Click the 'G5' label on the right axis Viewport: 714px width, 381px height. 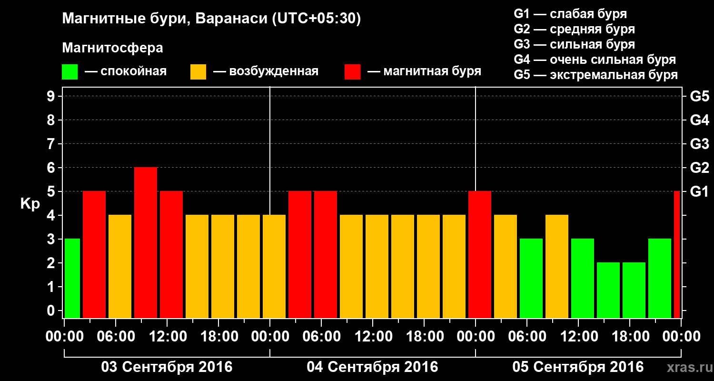699,96
